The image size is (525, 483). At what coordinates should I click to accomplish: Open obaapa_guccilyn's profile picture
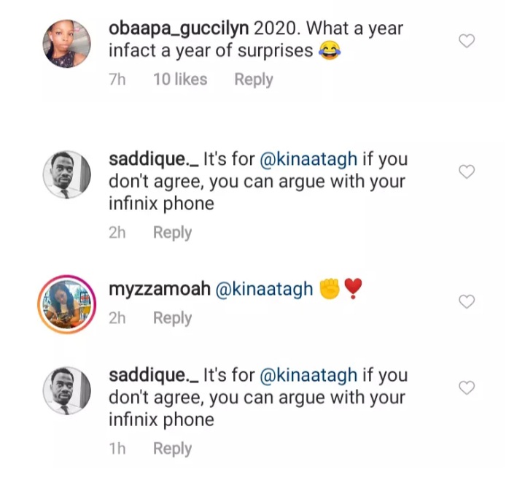69,43
